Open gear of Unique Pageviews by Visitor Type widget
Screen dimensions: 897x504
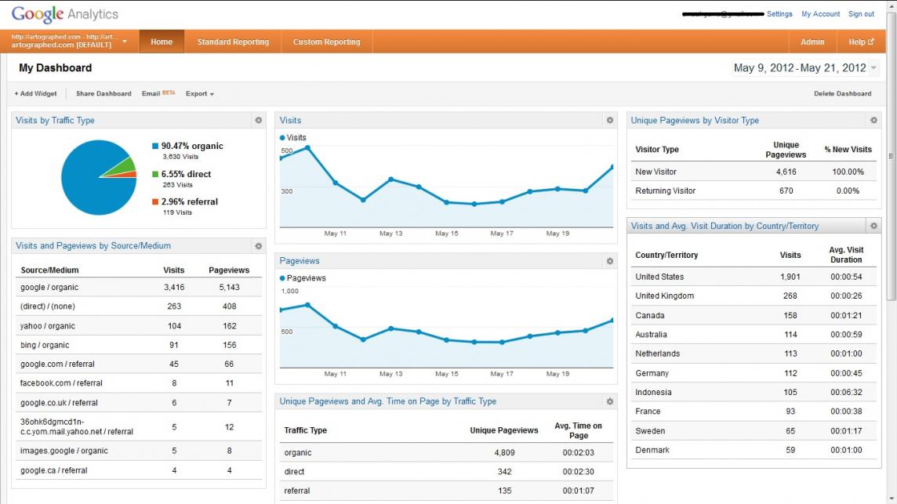pyautogui.click(x=873, y=120)
